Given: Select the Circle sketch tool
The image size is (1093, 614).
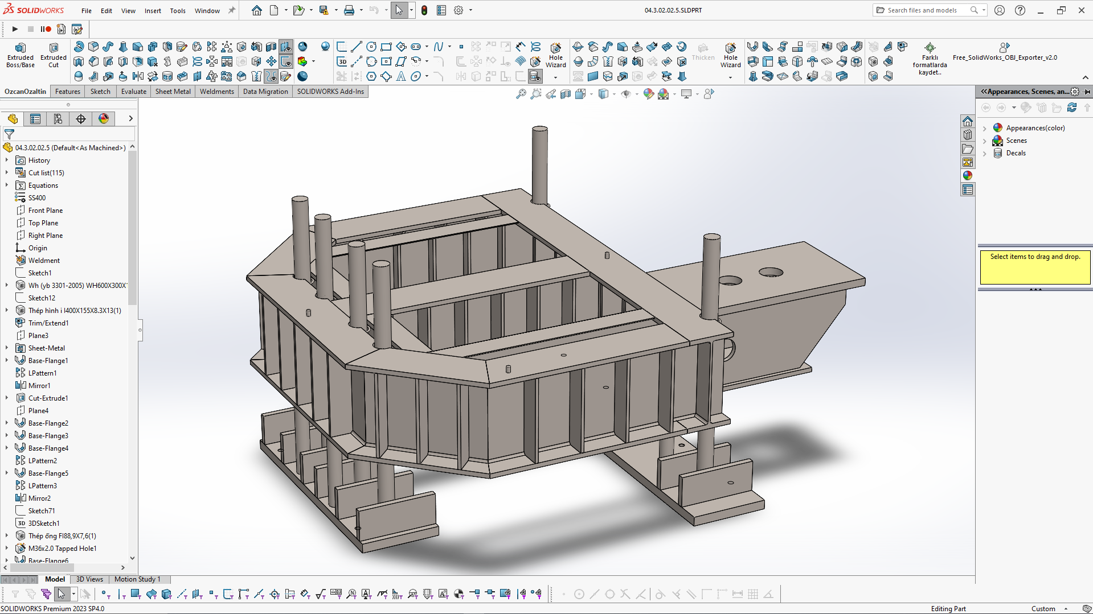Looking at the screenshot, I should [x=371, y=47].
